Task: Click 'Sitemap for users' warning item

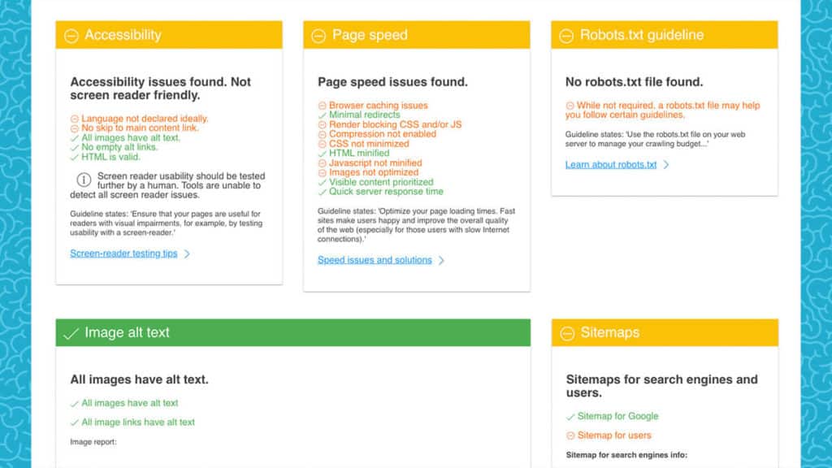Action: pos(613,435)
